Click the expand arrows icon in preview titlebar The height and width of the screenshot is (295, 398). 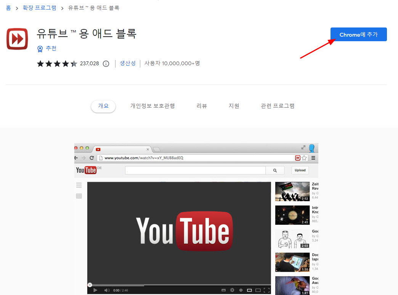tap(303, 147)
